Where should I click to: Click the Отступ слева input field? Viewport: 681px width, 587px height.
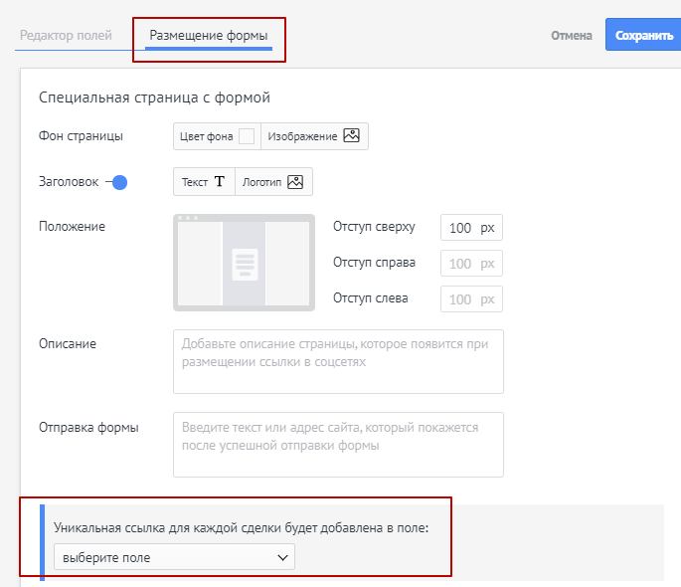click(x=471, y=298)
